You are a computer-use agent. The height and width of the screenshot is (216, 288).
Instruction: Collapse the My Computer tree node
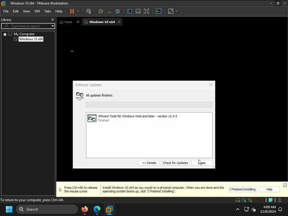click(5, 34)
